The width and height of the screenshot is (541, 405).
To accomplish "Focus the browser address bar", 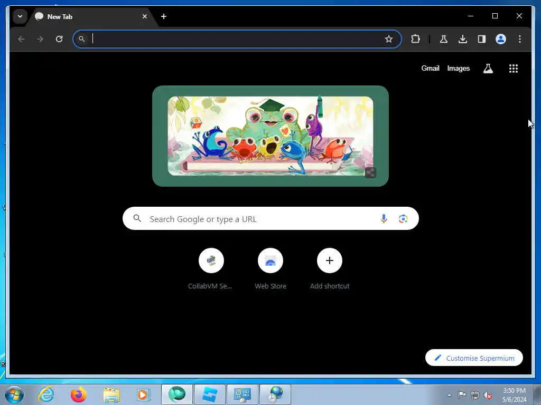I will click(x=237, y=39).
